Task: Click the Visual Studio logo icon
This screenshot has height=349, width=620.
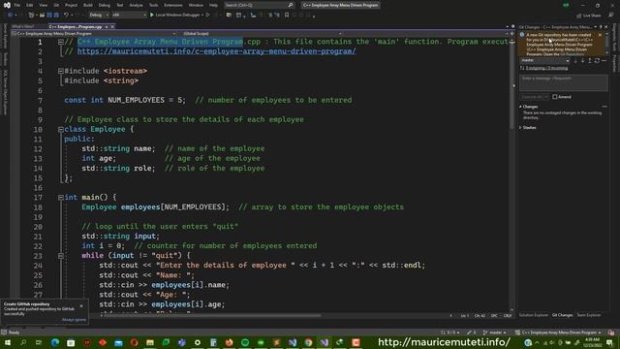Action: [7, 5]
